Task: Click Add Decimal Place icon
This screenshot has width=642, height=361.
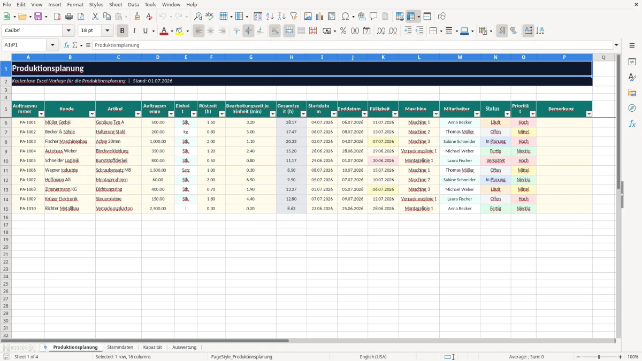Action: pos(381,31)
